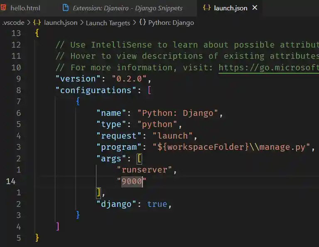Expand the .vscode breadcrumb folder

tap(12, 23)
